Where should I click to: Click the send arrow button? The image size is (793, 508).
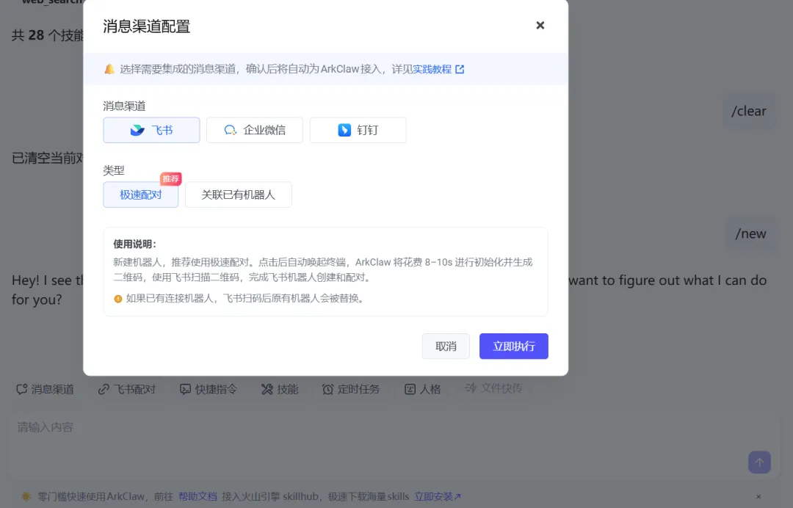pyautogui.click(x=760, y=462)
